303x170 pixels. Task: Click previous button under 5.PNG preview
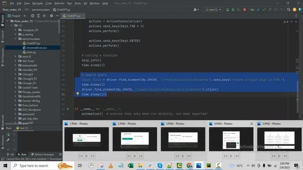274,156
